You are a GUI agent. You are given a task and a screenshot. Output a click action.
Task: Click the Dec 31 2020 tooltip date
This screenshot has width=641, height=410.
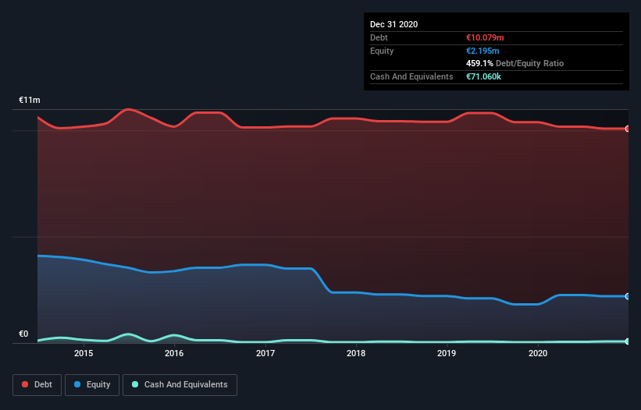pyautogui.click(x=394, y=24)
